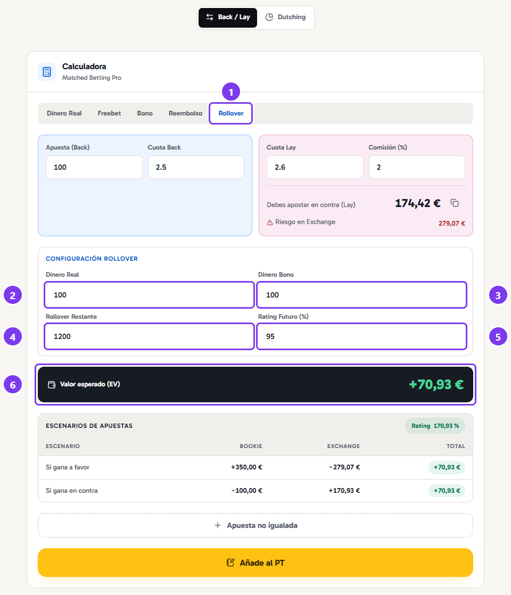The image size is (511, 595).
Task: Click the Si gana en contra row label
Action: [x=72, y=491]
